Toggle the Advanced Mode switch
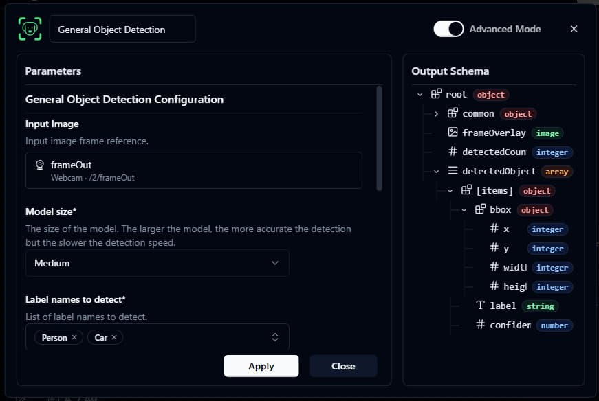This screenshot has width=599, height=401. 448,29
